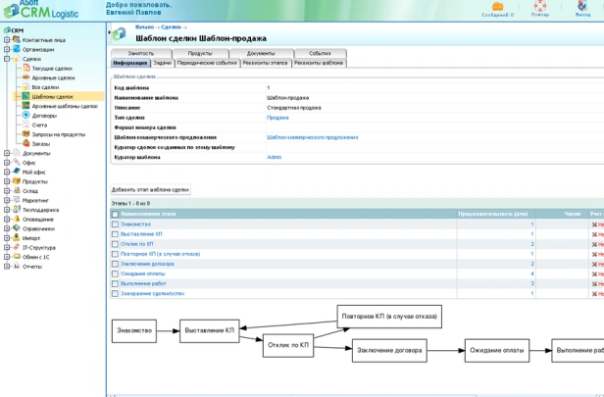Open the Сообщений messages icon
The image size is (604, 397).
(497, 7)
